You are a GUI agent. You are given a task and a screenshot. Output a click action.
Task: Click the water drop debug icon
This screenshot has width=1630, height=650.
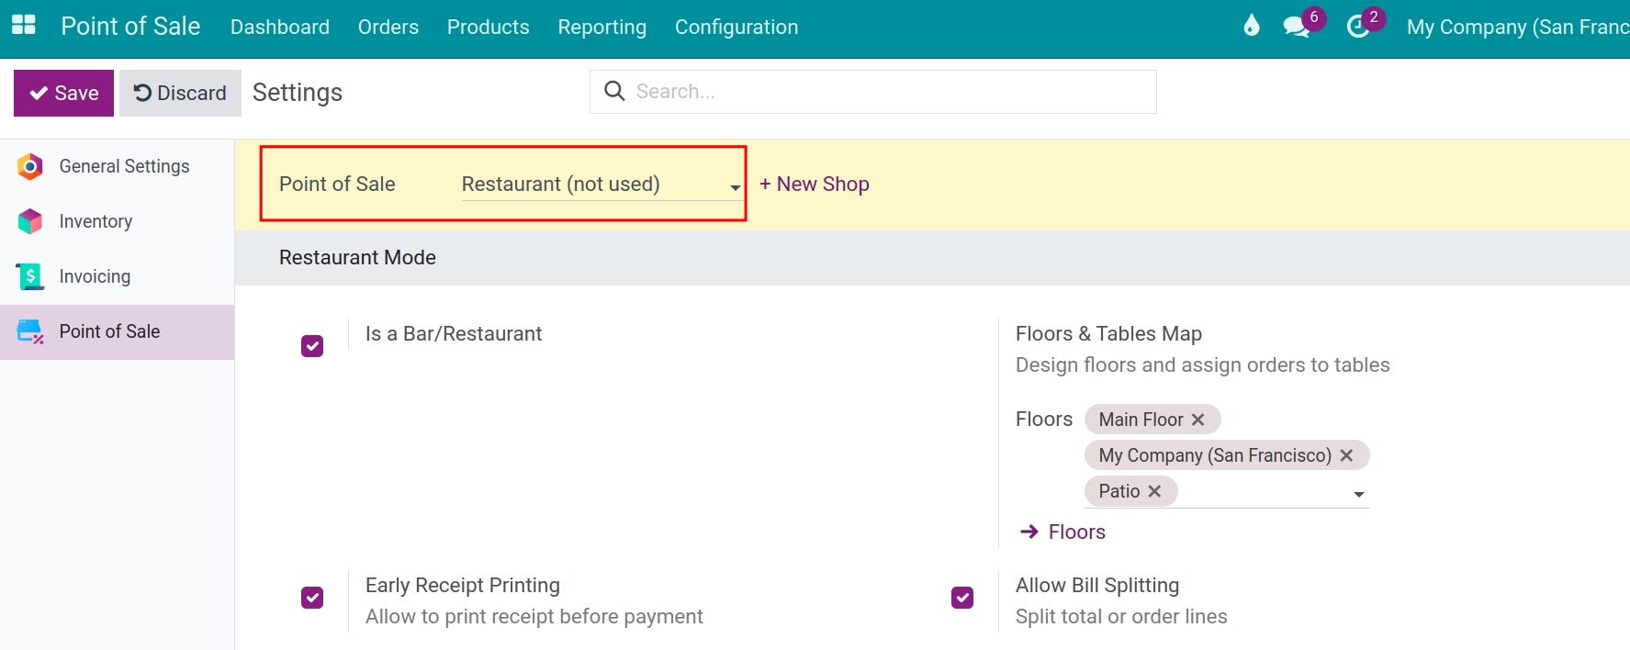point(1251,26)
